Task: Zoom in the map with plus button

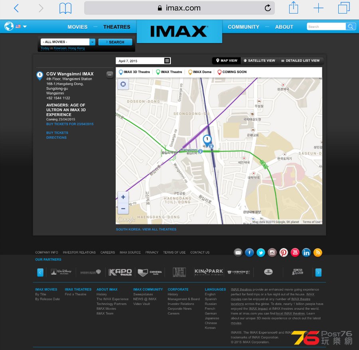Action: click(123, 197)
